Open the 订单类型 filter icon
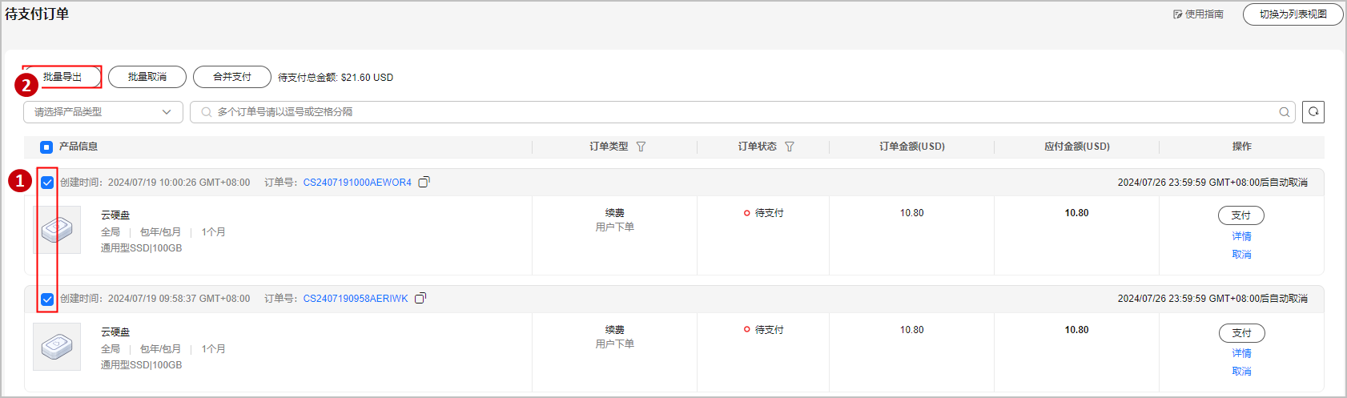 point(641,147)
